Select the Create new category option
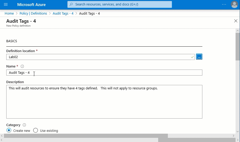Image resolution: width=240 pixels, height=142 pixels. point(9,131)
